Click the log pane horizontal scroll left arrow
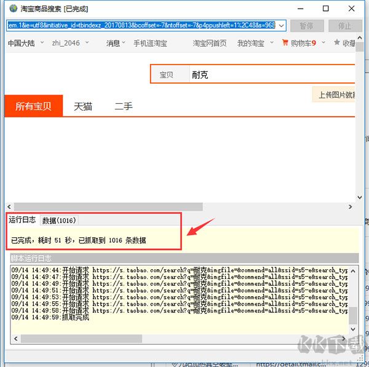369x367 pixels. pos(16,339)
